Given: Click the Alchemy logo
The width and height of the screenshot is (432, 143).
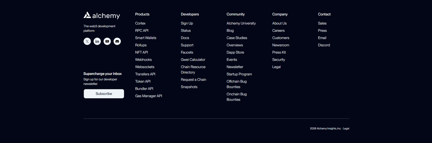Looking at the screenshot, I should pos(102,15).
